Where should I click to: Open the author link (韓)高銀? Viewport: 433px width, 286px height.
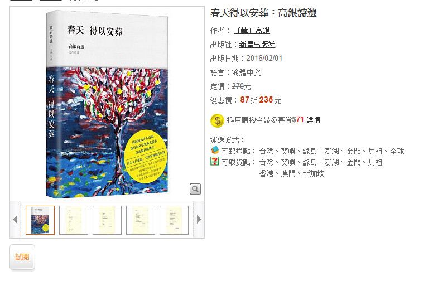tap(252, 31)
